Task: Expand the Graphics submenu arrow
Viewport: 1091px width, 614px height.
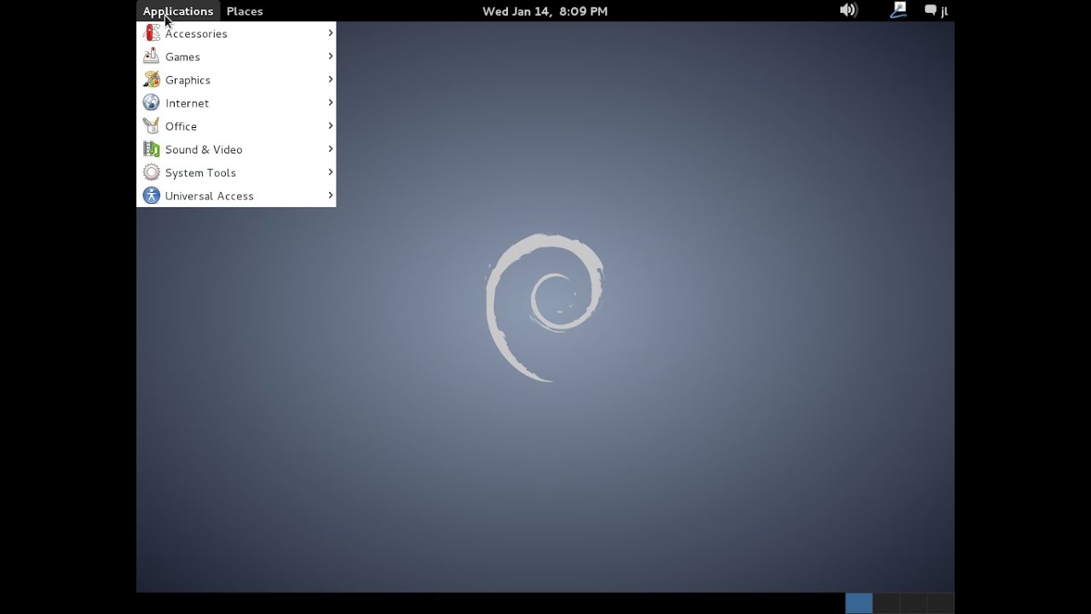Action: (330, 79)
